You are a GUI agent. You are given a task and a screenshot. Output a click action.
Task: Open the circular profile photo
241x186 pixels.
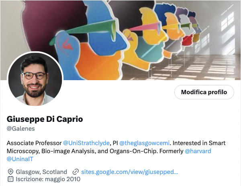pyautogui.click(x=35, y=79)
